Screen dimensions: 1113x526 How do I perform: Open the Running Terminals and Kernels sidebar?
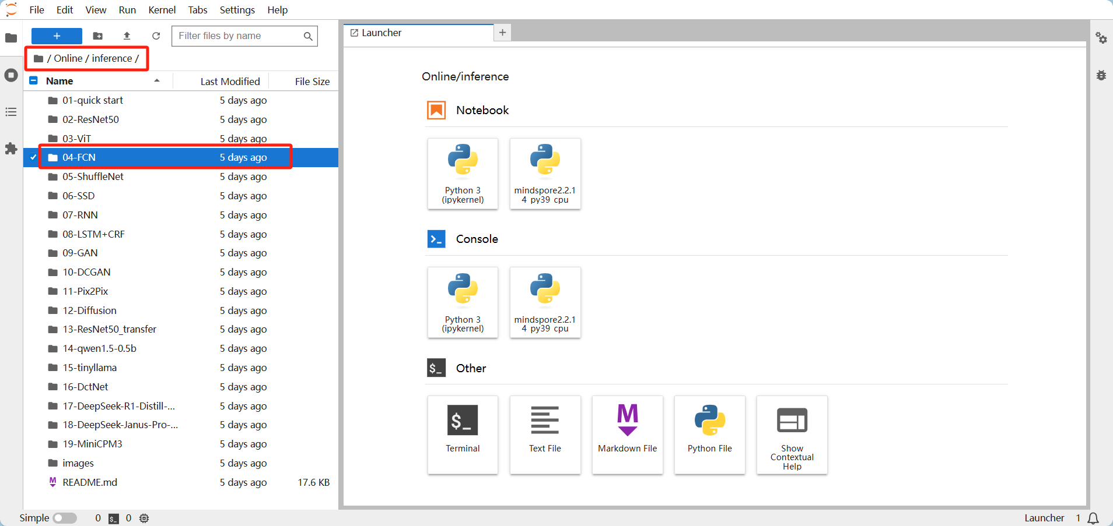[x=11, y=75]
